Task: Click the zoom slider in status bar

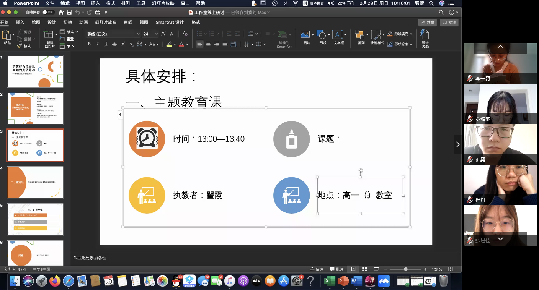Action: [x=405, y=269]
